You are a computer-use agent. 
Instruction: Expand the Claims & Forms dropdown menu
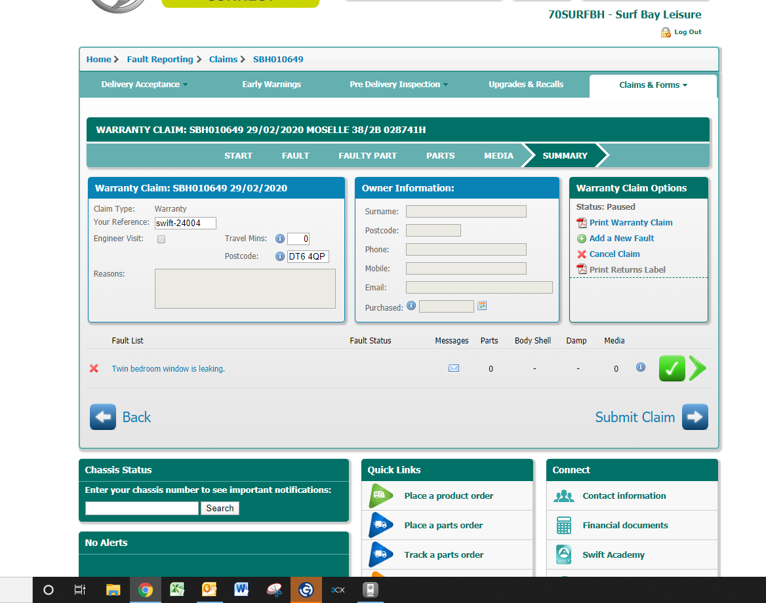[653, 85]
